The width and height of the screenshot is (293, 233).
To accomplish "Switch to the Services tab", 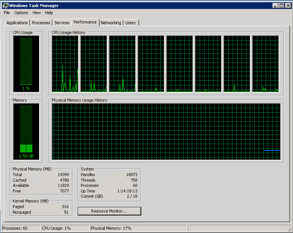I will [62, 23].
